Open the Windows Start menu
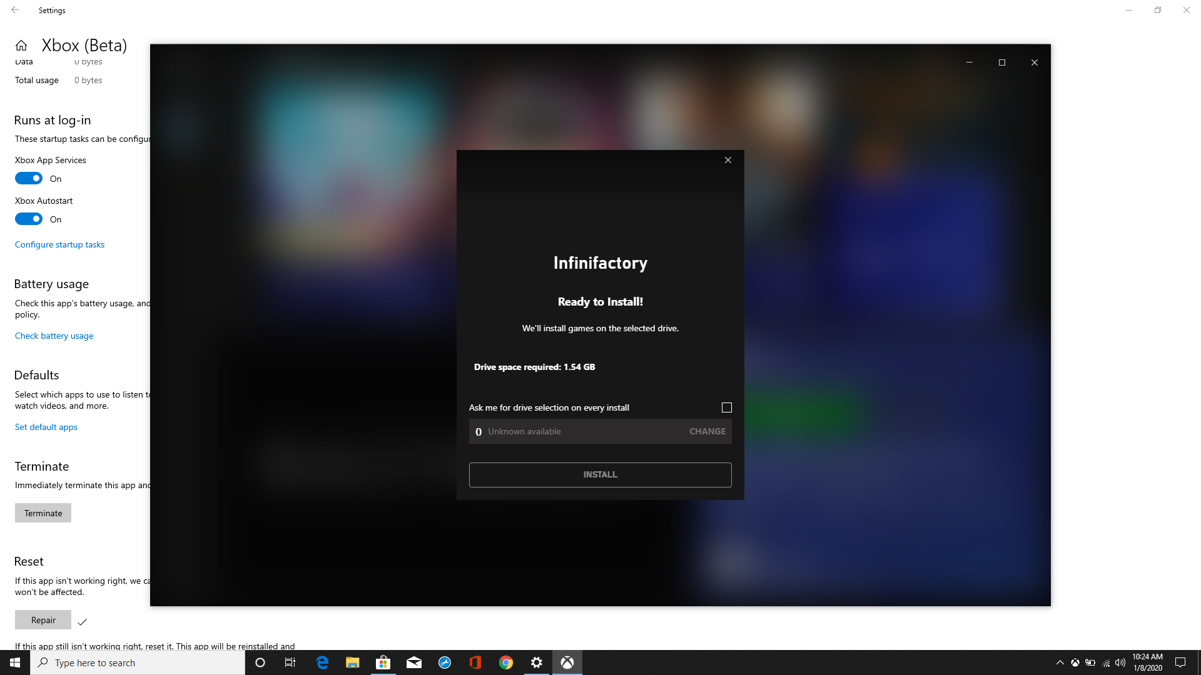This screenshot has width=1201, height=675. click(x=15, y=662)
